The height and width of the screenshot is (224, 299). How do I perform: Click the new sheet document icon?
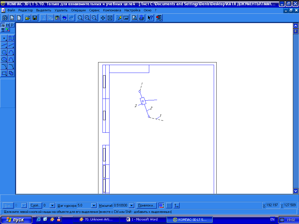(x=12, y=18)
